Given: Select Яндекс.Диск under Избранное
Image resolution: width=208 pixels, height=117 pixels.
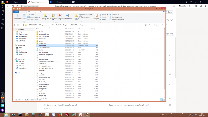Looking at the screenshot, I should 21,39.
